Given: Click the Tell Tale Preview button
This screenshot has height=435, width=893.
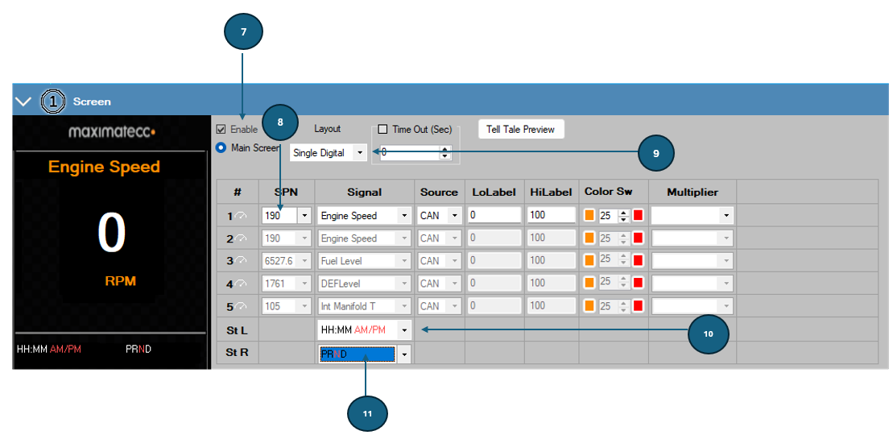Looking at the screenshot, I should pyautogui.click(x=520, y=130).
